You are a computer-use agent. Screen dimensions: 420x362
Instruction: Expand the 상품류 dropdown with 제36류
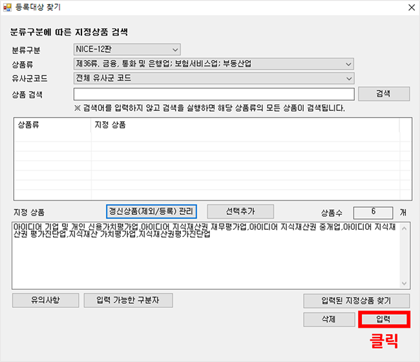tap(213, 64)
